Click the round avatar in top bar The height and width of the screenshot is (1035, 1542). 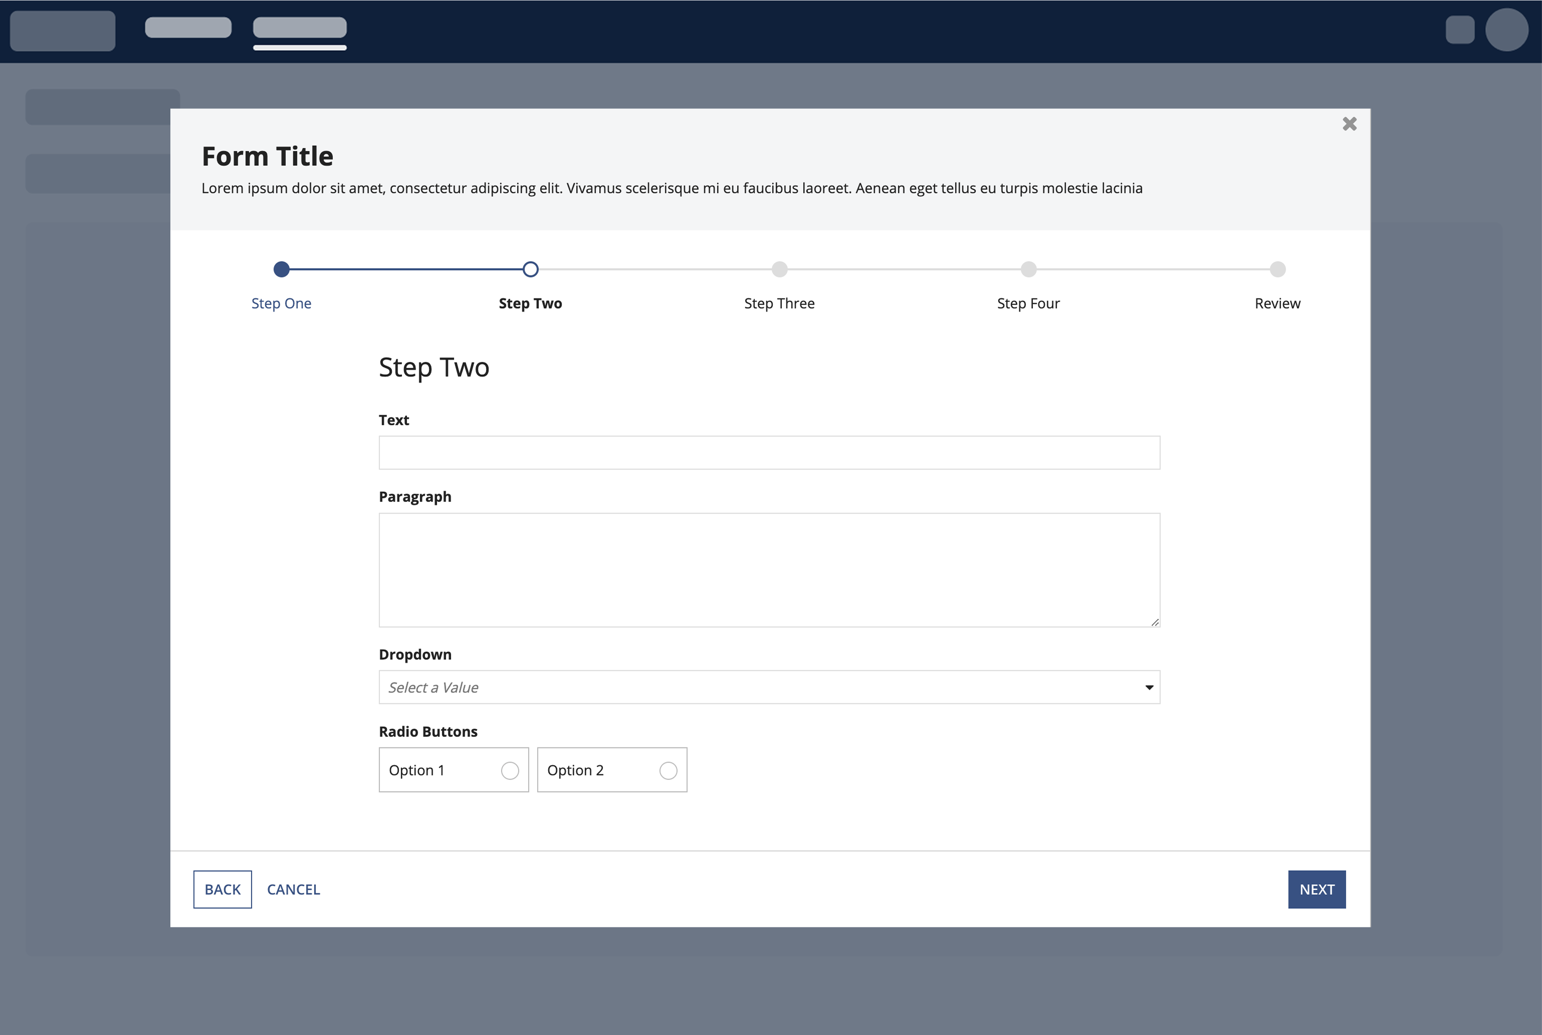coord(1506,30)
